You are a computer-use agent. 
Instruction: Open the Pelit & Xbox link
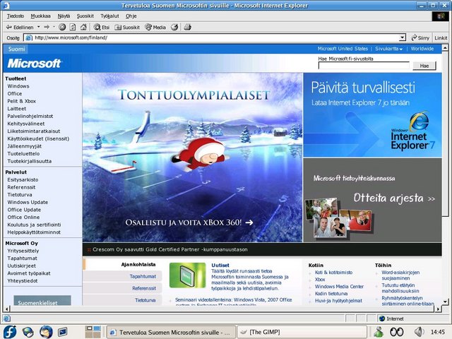(22, 101)
